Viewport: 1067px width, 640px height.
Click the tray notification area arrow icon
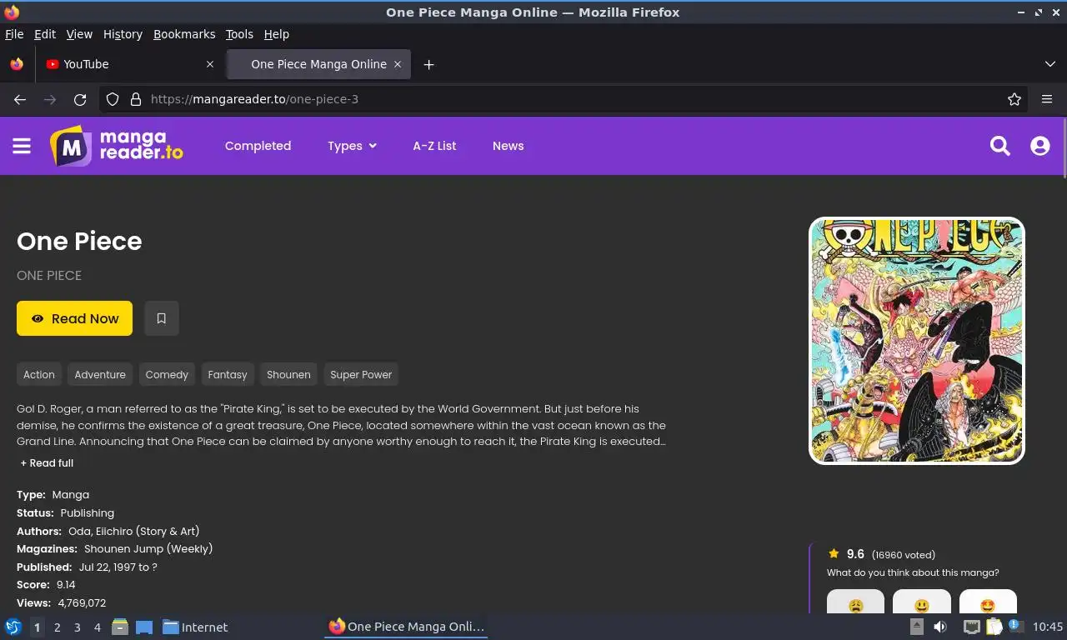tap(917, 627)
